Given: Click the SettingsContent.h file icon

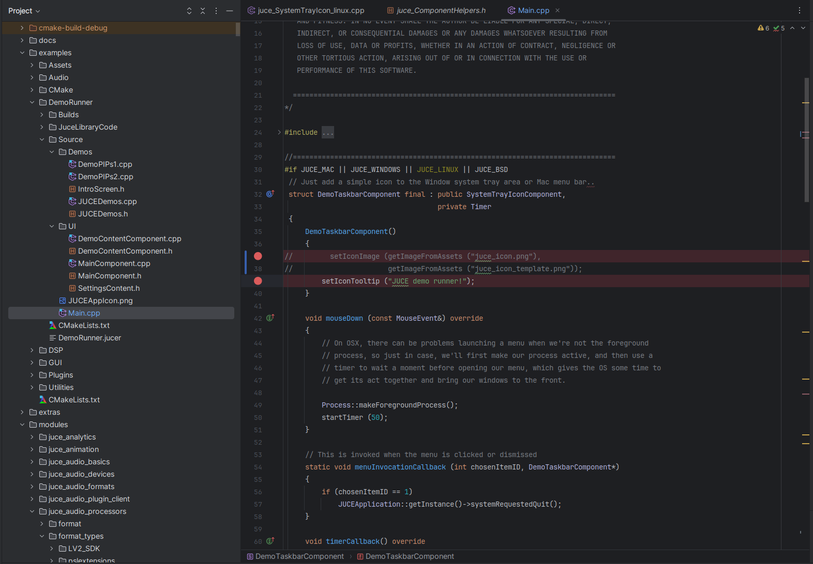Looking at the screenshot, I should click(72, 288).
